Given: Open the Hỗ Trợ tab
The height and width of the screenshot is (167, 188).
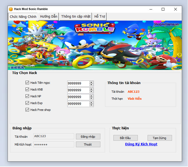Looking at the screenshot, I should click(100, 17).
